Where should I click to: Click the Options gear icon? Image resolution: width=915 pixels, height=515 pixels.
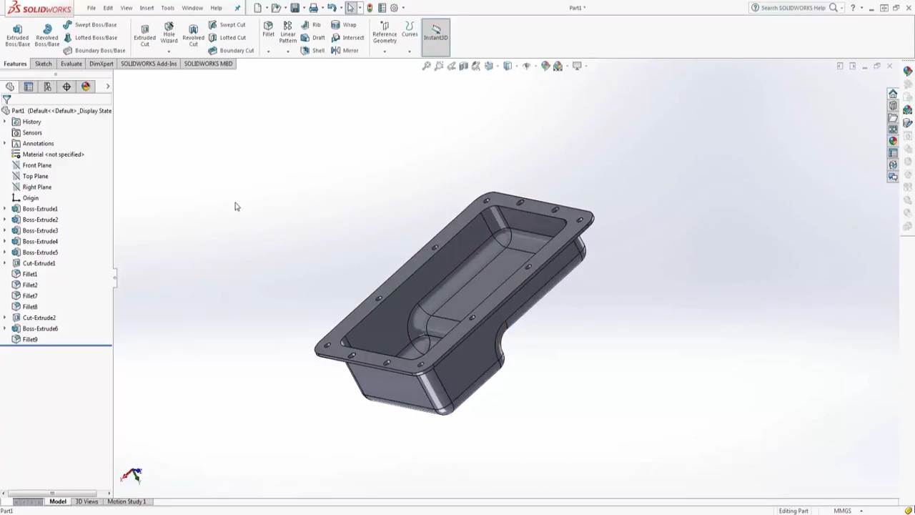click(394, 8)
